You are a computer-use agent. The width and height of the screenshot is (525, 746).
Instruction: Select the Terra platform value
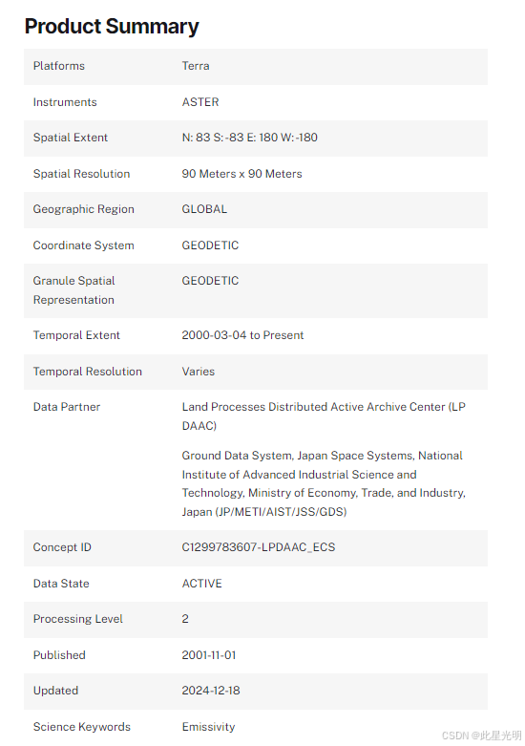pos(196,66)
